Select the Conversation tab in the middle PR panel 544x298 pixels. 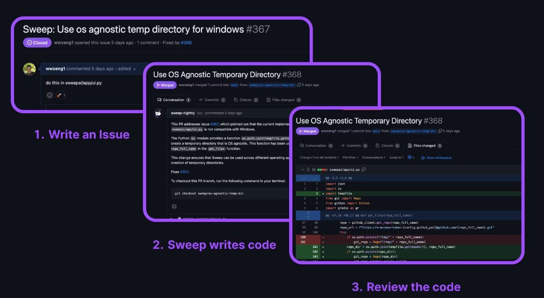[x=174, y=100]
